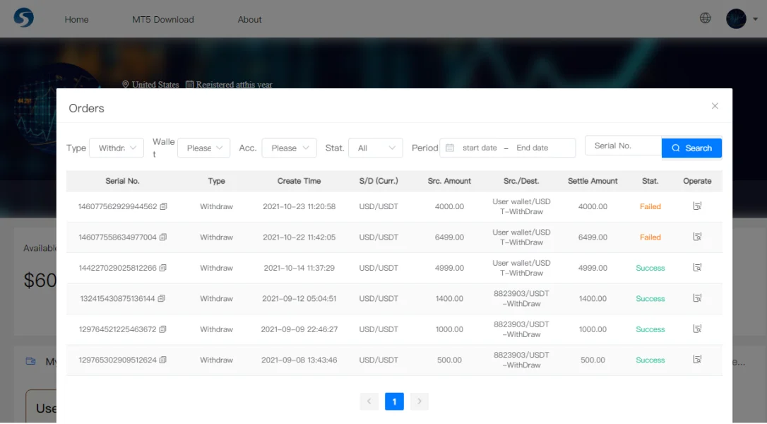
Task: Expand the Type dropdown showing Withdraw
Action: coord(117,148)
